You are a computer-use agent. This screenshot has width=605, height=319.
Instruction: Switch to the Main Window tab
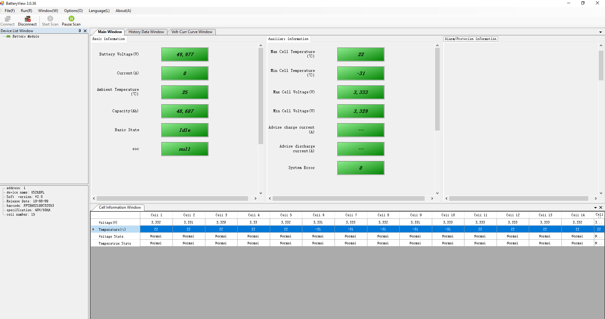point(110,32)
